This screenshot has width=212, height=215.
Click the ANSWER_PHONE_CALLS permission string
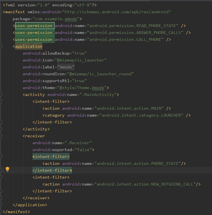[135, 33]
